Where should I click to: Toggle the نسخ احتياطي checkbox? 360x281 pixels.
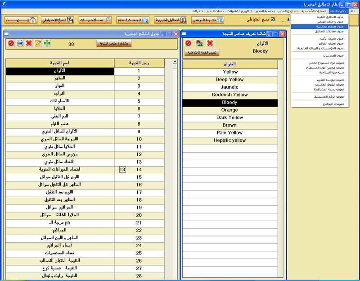tap(273, 19)
